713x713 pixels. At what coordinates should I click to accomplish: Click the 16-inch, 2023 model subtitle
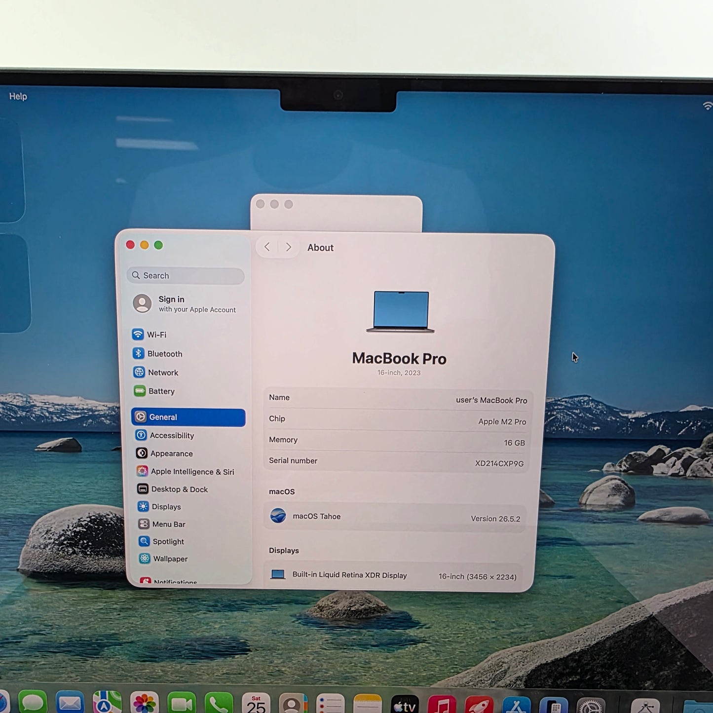coord(399,373)
